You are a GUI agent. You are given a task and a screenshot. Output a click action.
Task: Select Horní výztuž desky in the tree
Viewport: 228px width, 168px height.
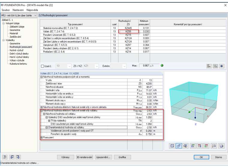point(19,57)
